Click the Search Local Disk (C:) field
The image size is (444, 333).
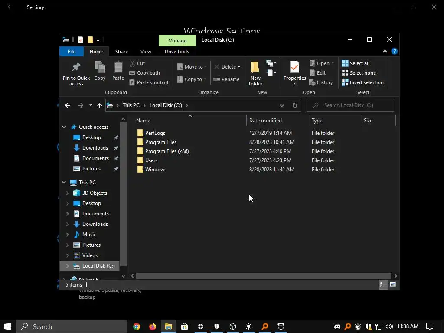(350, 105)
